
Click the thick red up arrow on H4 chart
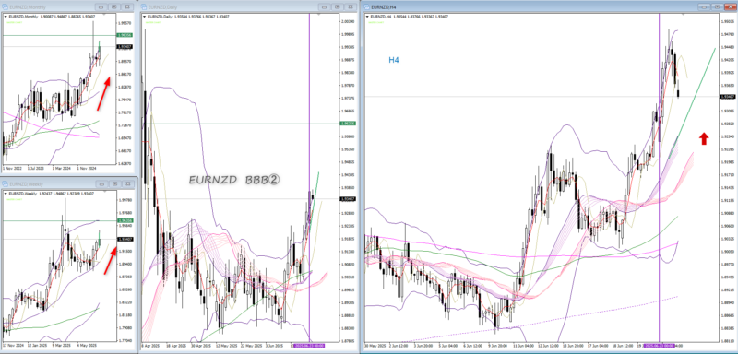[704, 138]
